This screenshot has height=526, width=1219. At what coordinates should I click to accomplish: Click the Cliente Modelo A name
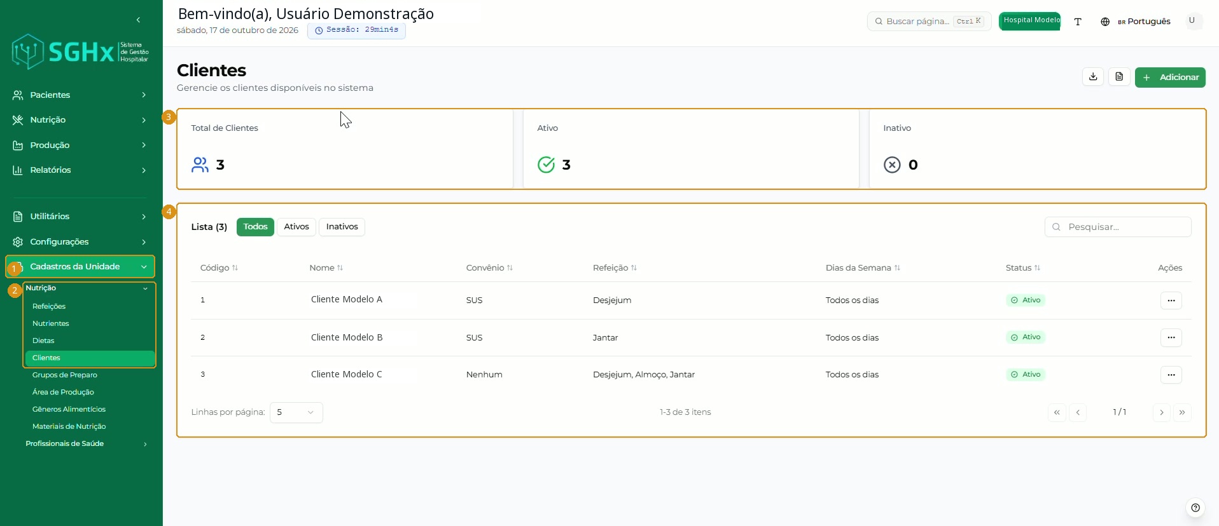coord(347,300)
